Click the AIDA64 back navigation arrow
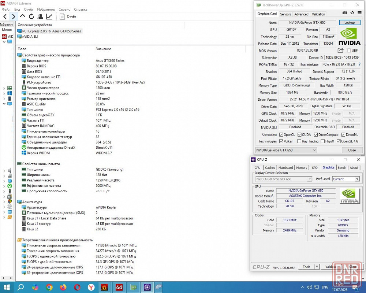The height and width of the screenshot is (293, 366). (5, 16)
